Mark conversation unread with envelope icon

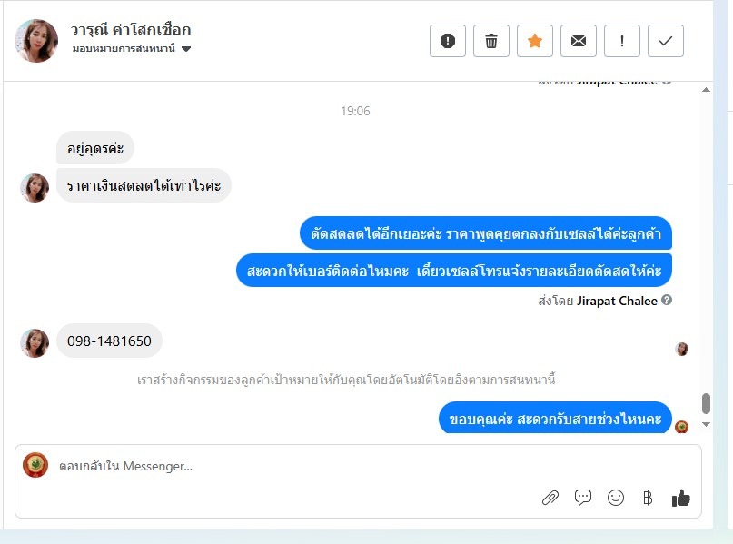point(579,41)
